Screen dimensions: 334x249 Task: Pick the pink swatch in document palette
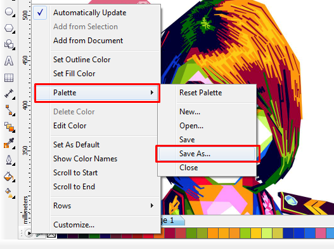tap(321, 233)
